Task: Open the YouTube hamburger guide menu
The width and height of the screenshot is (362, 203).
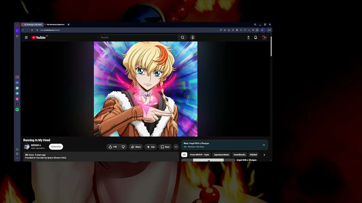Action: (26, 37)
